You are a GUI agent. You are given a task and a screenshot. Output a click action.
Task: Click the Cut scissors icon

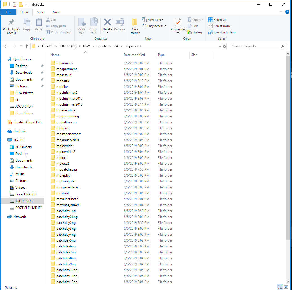pyautogui.click(x=48, y=20)
